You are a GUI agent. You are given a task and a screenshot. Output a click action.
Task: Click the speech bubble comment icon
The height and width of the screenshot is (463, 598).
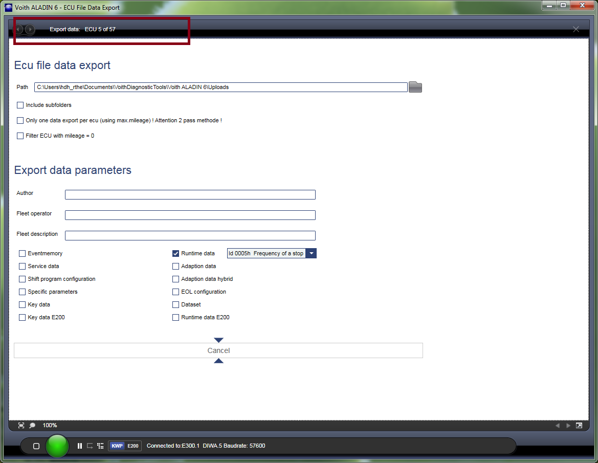pyautogui.click(x=32, y=425)
